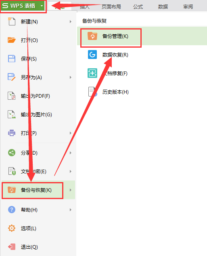Open the WPS 表格 dropdown arrow
Screen dimensions: 207x256
pyautogui.click(x=42, y=6)
